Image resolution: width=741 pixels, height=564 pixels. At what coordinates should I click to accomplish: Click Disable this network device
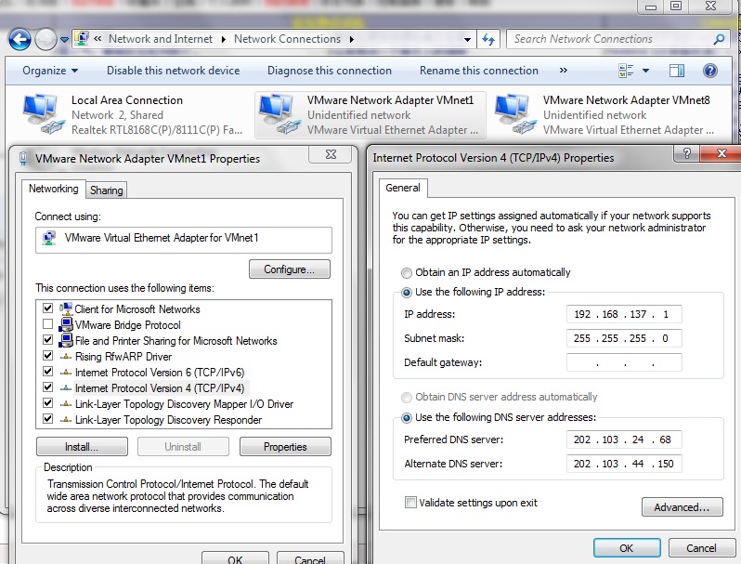(173, 71)
